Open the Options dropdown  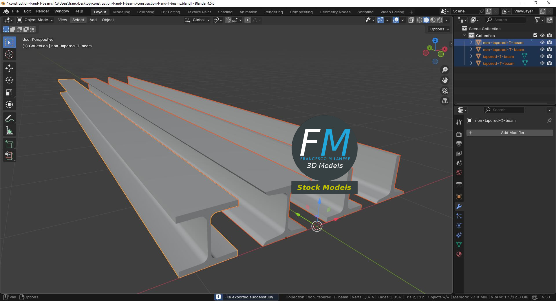click(x=439, y=29)
